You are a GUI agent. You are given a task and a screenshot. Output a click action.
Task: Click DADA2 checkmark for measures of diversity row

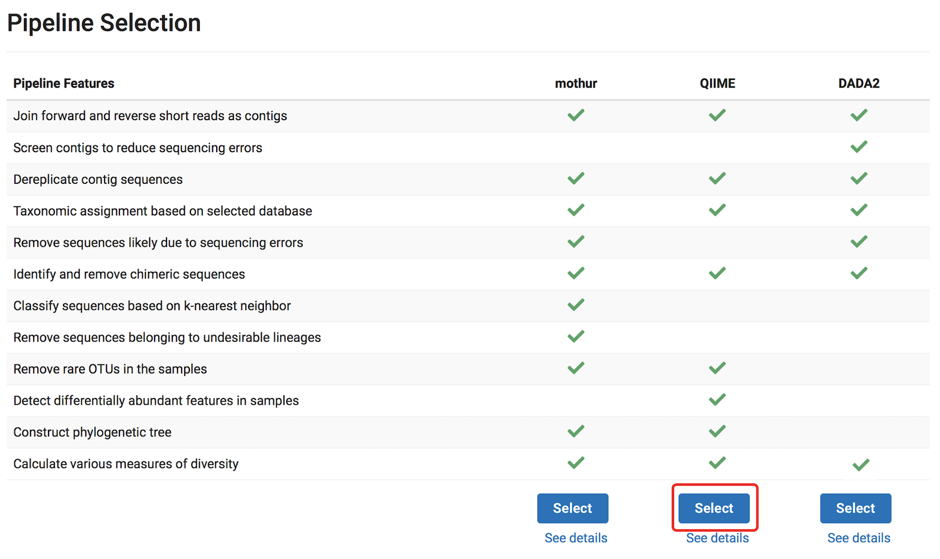click(x=861, y=465)
